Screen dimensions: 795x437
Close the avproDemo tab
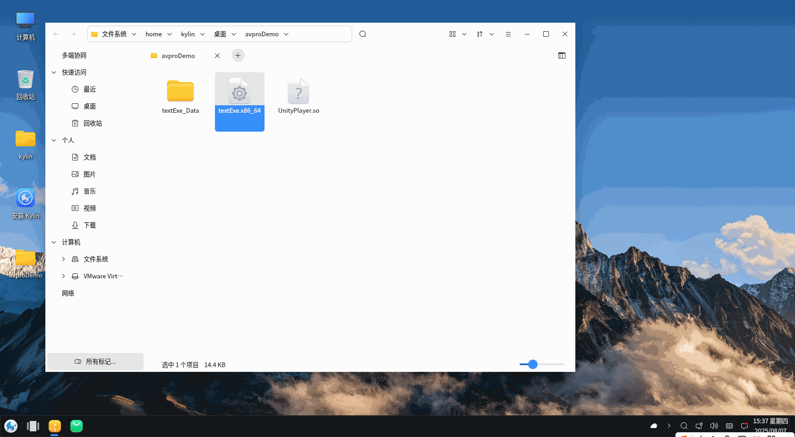pos(217,56)
